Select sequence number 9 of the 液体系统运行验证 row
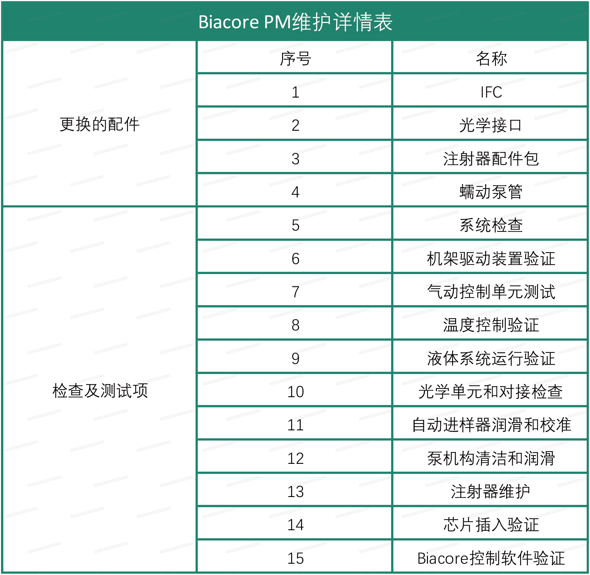This screenshot has width=590, height=575. coord(295,356)
